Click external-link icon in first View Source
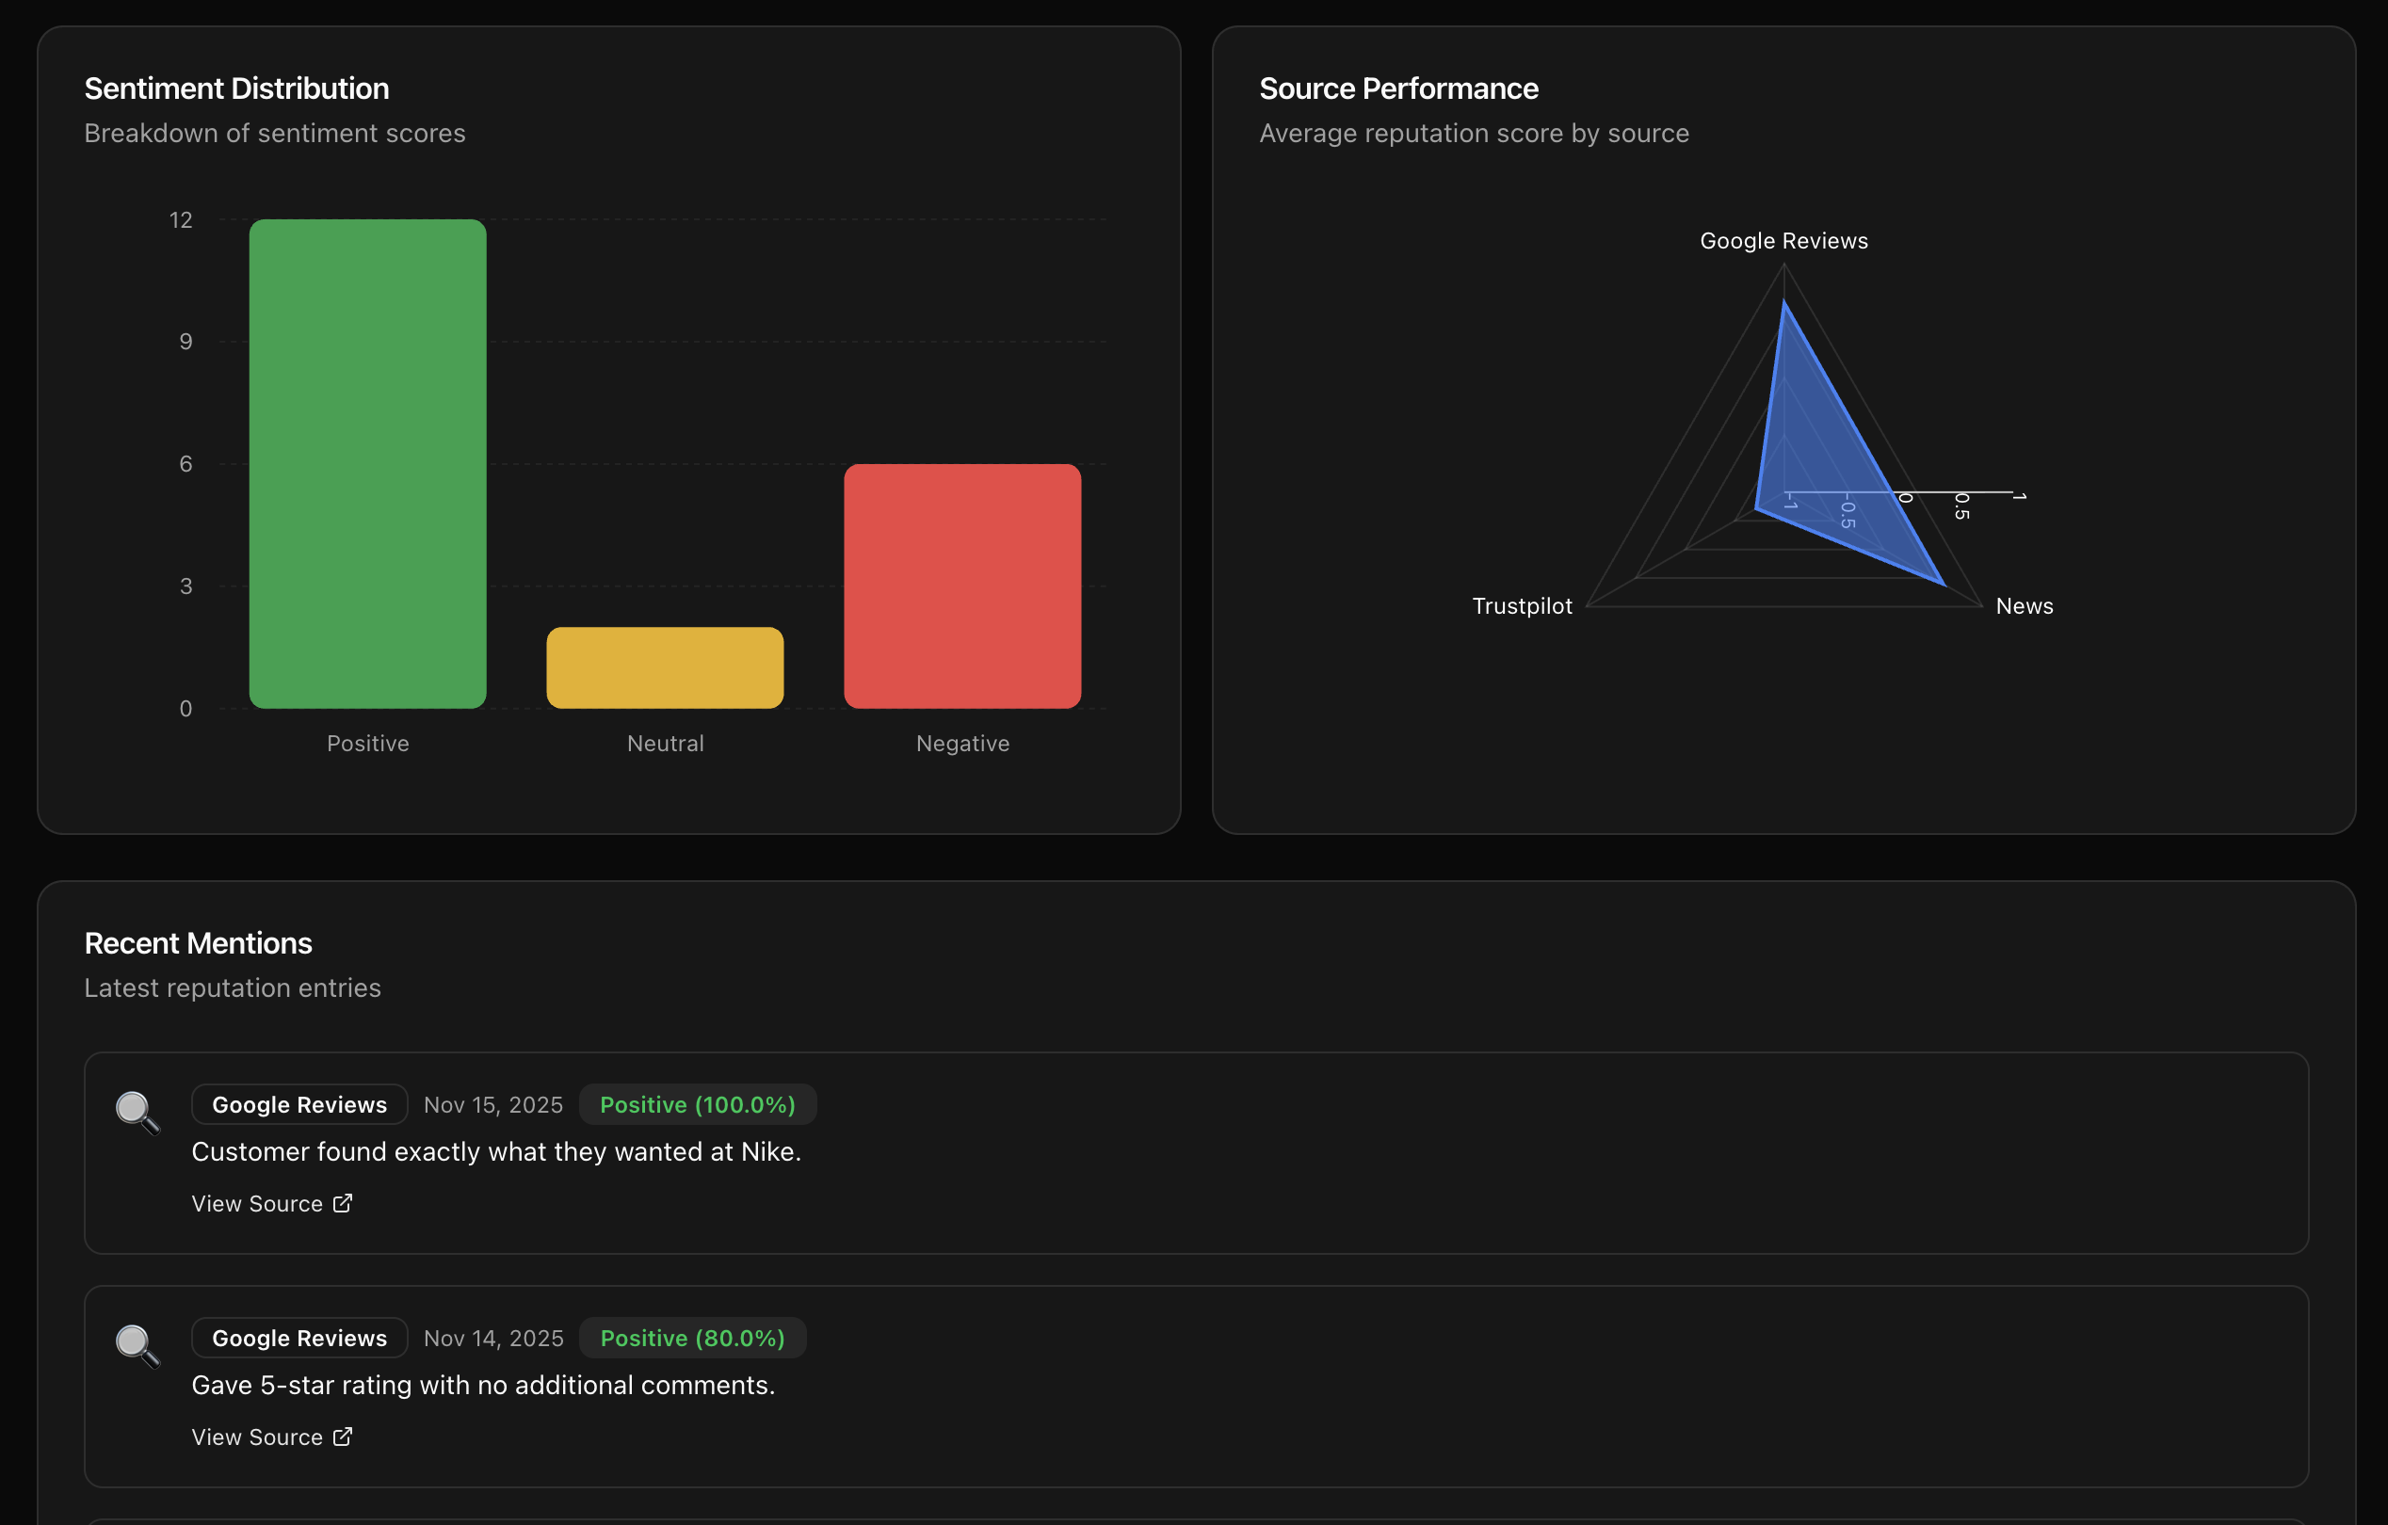 342,1203
